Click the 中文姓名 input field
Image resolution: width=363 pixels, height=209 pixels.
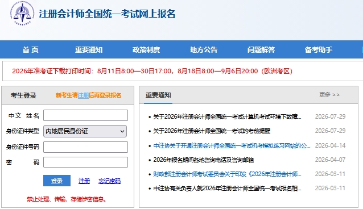point(86,115)
